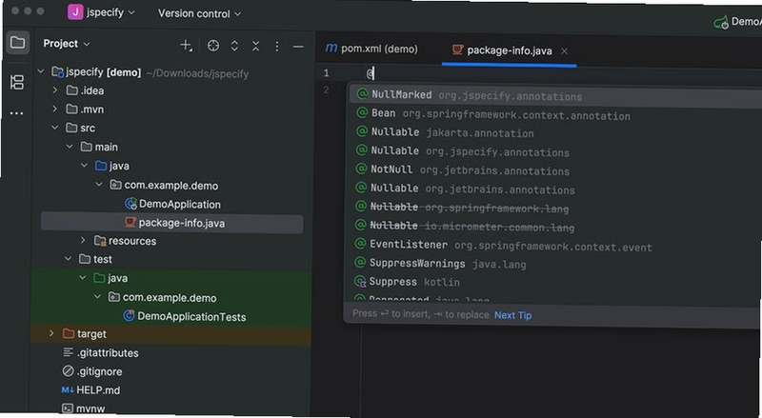
Task: Collapse the src folder
Action: [54, 128]
